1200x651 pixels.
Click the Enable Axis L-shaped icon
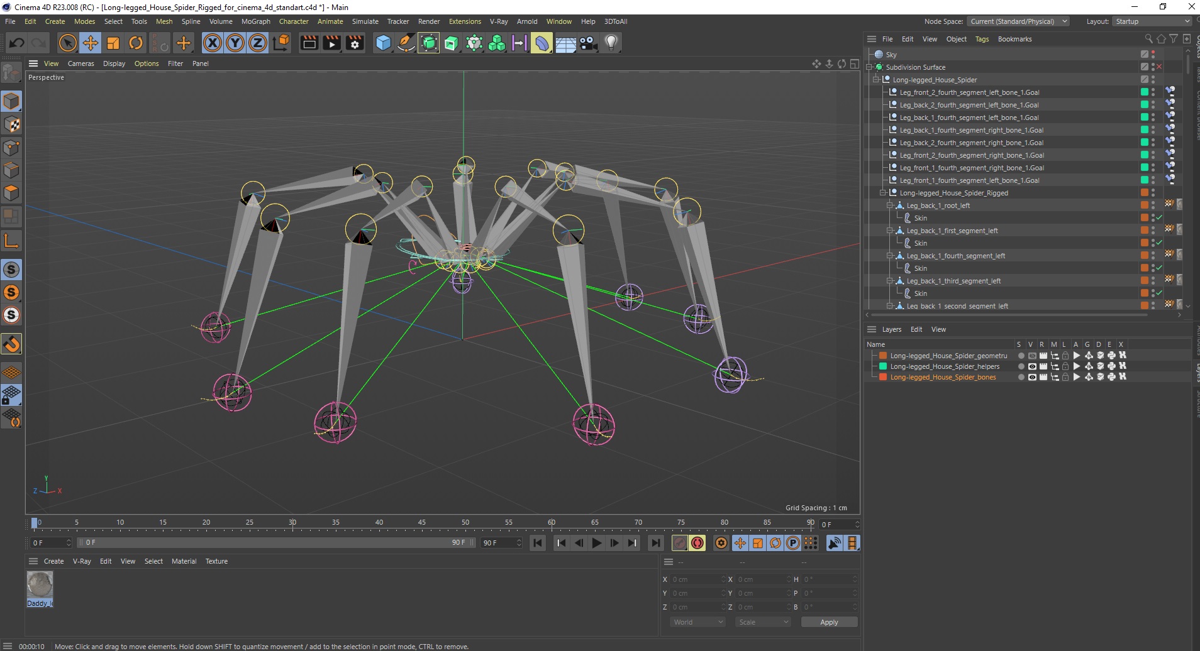click(x=12, y=240)
